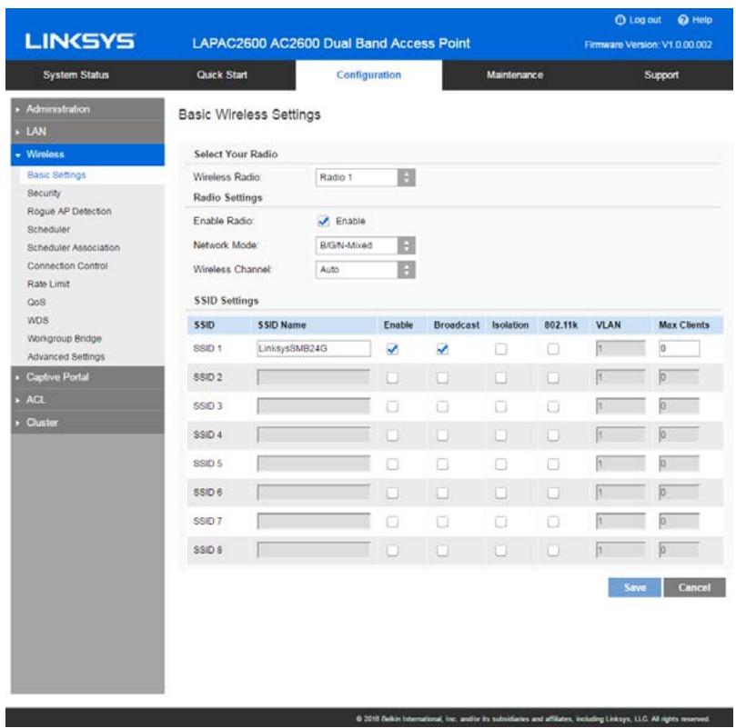Image resolution: width=736 pixels, height=728 pixels.
Task: Click the Max Clients column header
Action: [x=684, y=325]
